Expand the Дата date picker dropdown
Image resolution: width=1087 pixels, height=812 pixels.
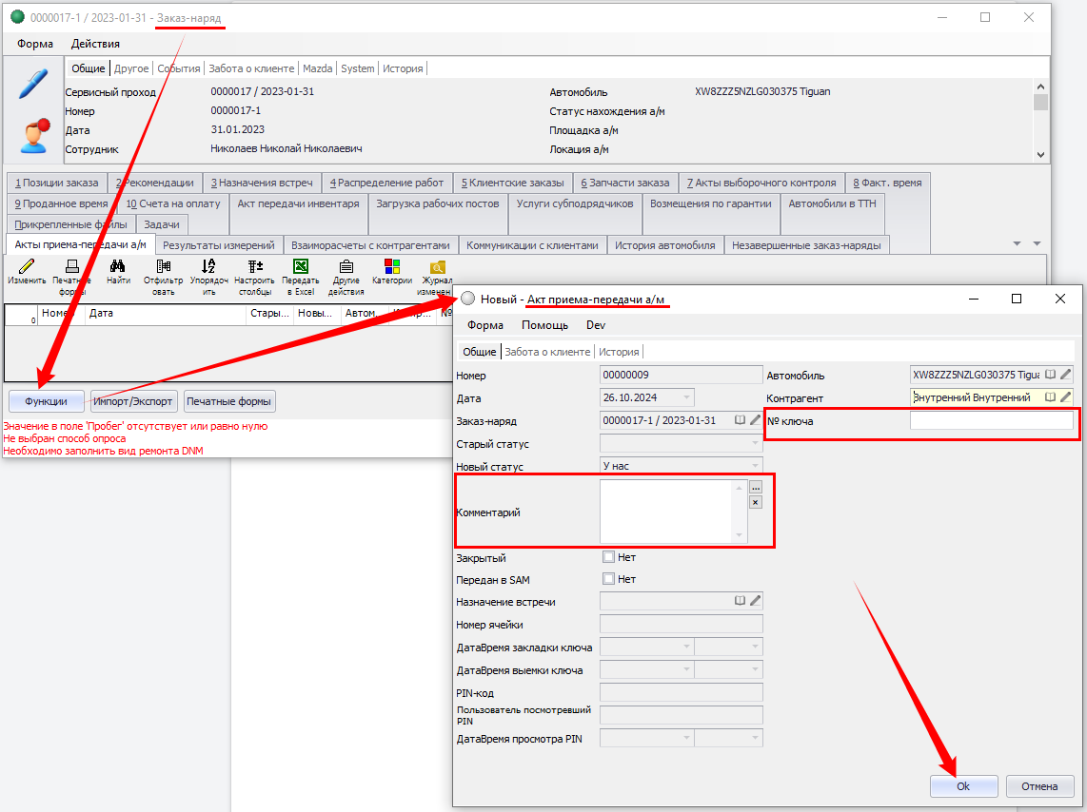pyautogui.click(x=686, y=397)
